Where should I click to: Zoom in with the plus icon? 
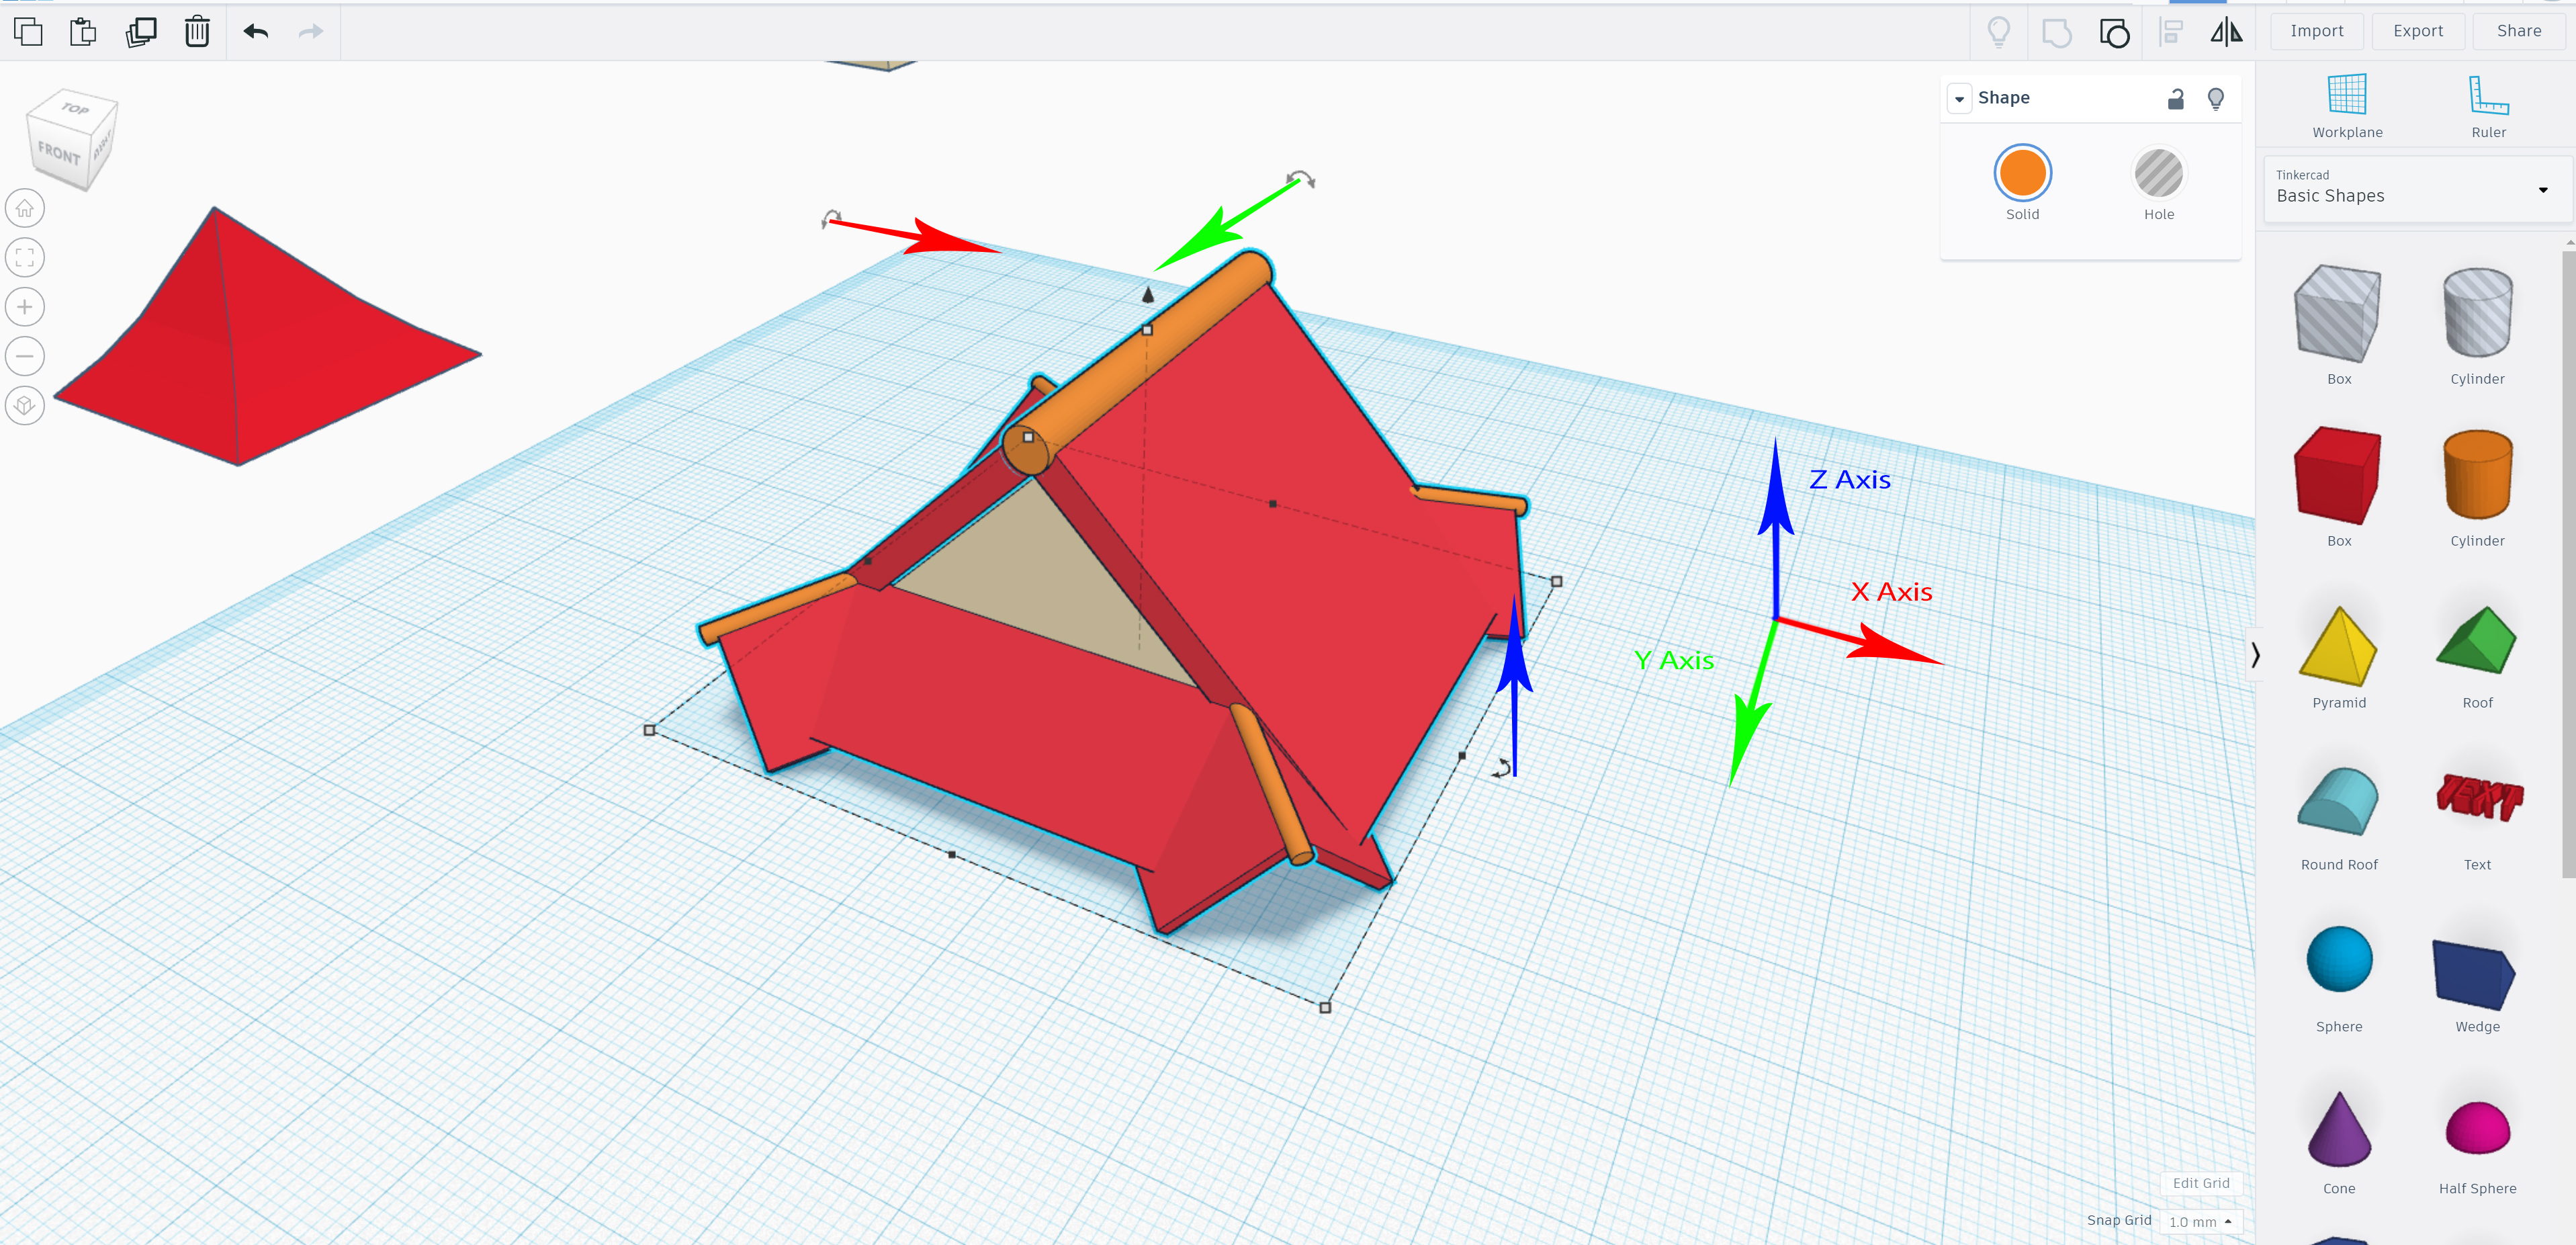point(25,307)
